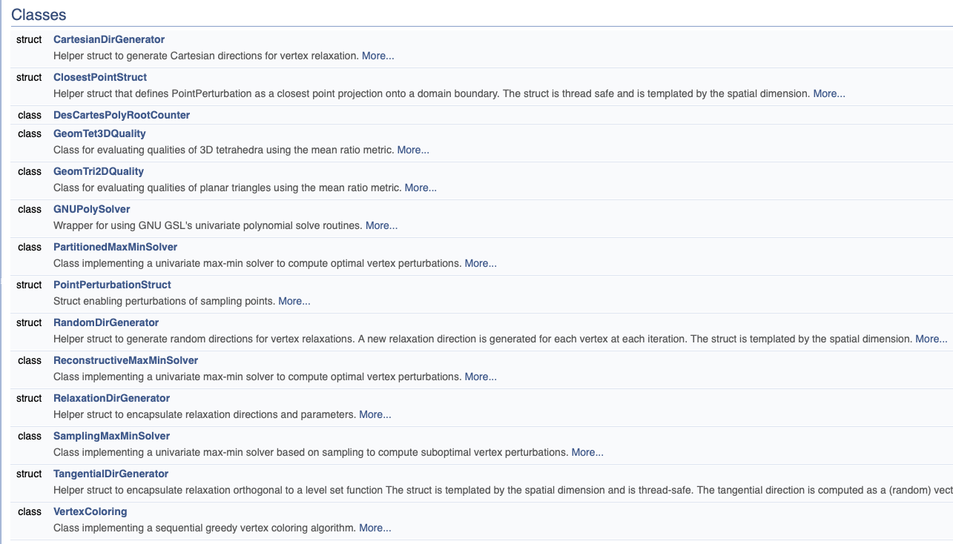Open GeomTet3DQuality class documentation
Screen dimensions: 953x544
click(99, 133)
